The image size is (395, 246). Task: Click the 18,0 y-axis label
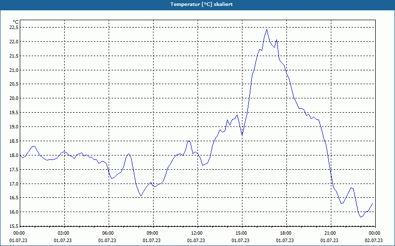(14, 155)
